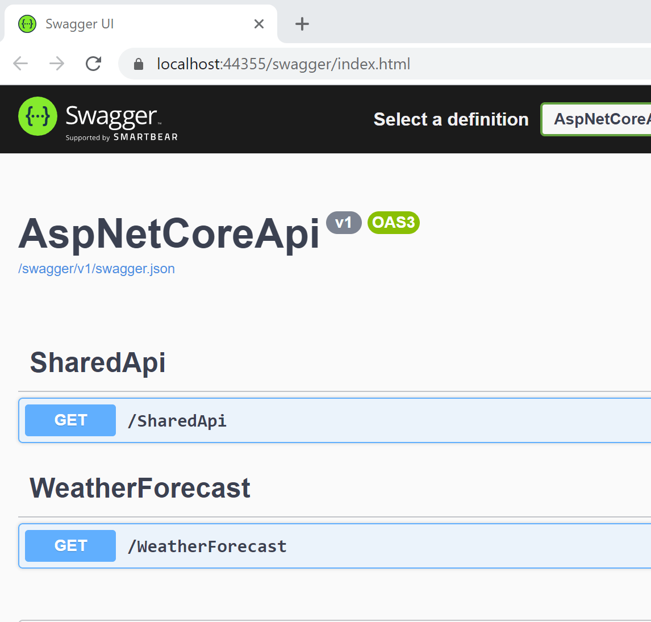Focus the localhost address bar
Screen dimensions: 651x622
click(x=284, y=64)
